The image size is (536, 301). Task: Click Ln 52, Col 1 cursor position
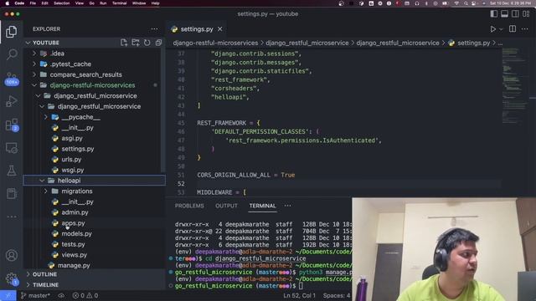pos(299,295)
